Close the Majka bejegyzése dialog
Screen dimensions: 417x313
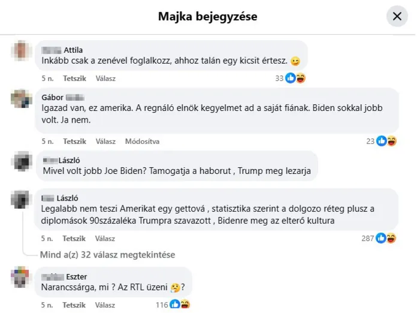pos(397,16)
